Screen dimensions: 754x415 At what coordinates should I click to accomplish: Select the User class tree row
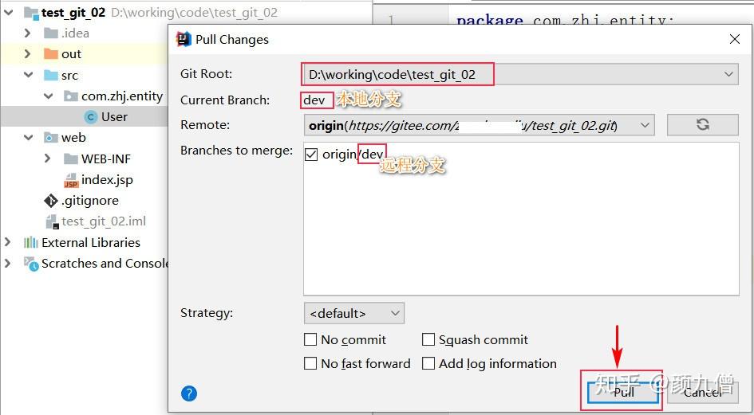pyautogui.click(x=84, y=117)
